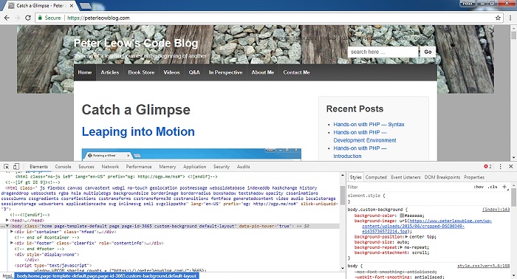Expand the div id footer node
This screenshot has width=517, height=279.
click(12, 243)
